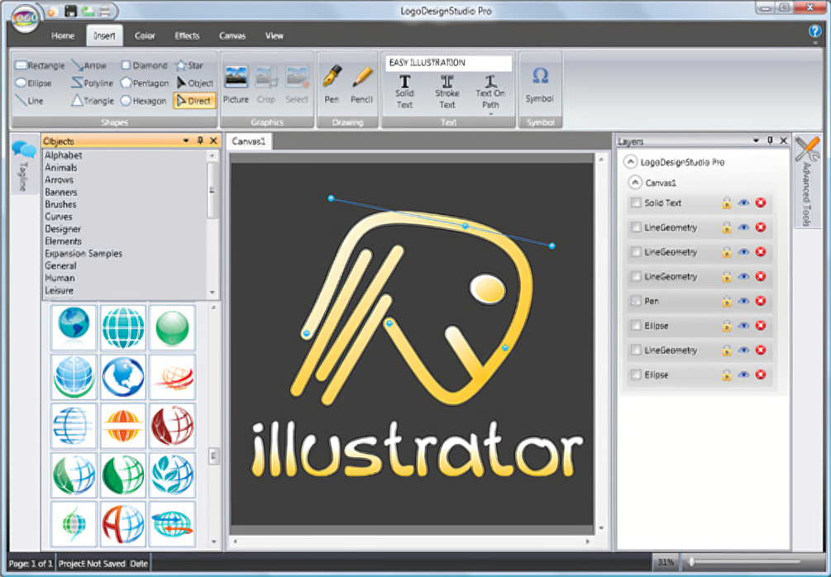
Task: Open the LogoDesignStudio application orb menu
Action: (x=24, y=18)
